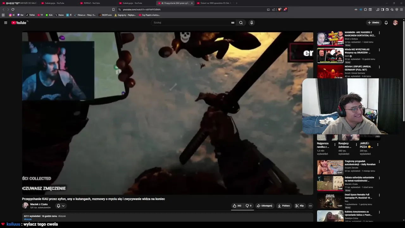
Task: Switch to the R3PKAZ - YouTube tab
Action: tap(97, 3)
